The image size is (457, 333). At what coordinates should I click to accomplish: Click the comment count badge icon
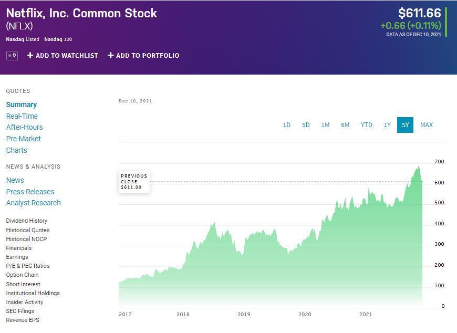click(x=12, y=55)
